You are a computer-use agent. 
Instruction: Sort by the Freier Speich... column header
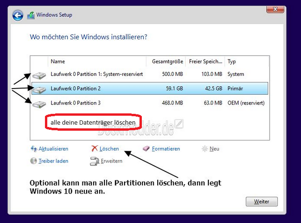pyautogui.click(x=205, y=61)
